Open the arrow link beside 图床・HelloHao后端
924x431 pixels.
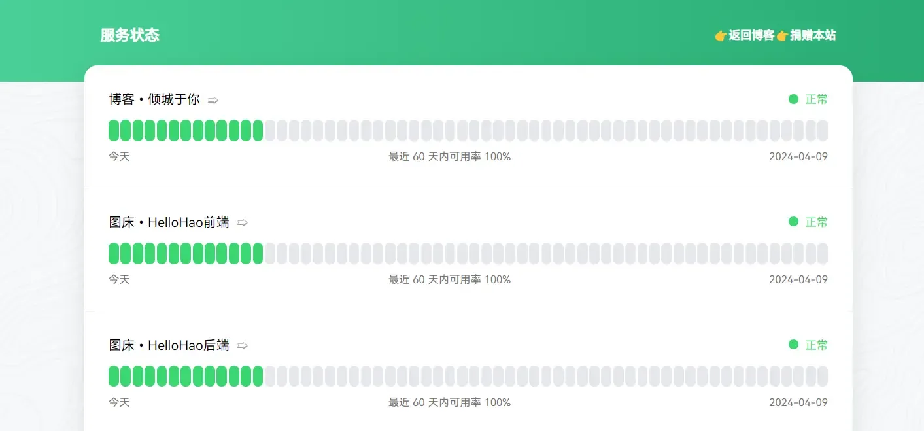[x=243, y=346]
